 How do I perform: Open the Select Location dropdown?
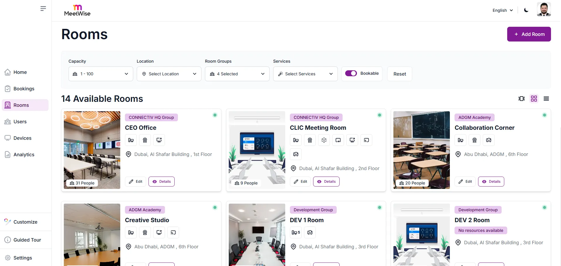click(x=169, y=74)
